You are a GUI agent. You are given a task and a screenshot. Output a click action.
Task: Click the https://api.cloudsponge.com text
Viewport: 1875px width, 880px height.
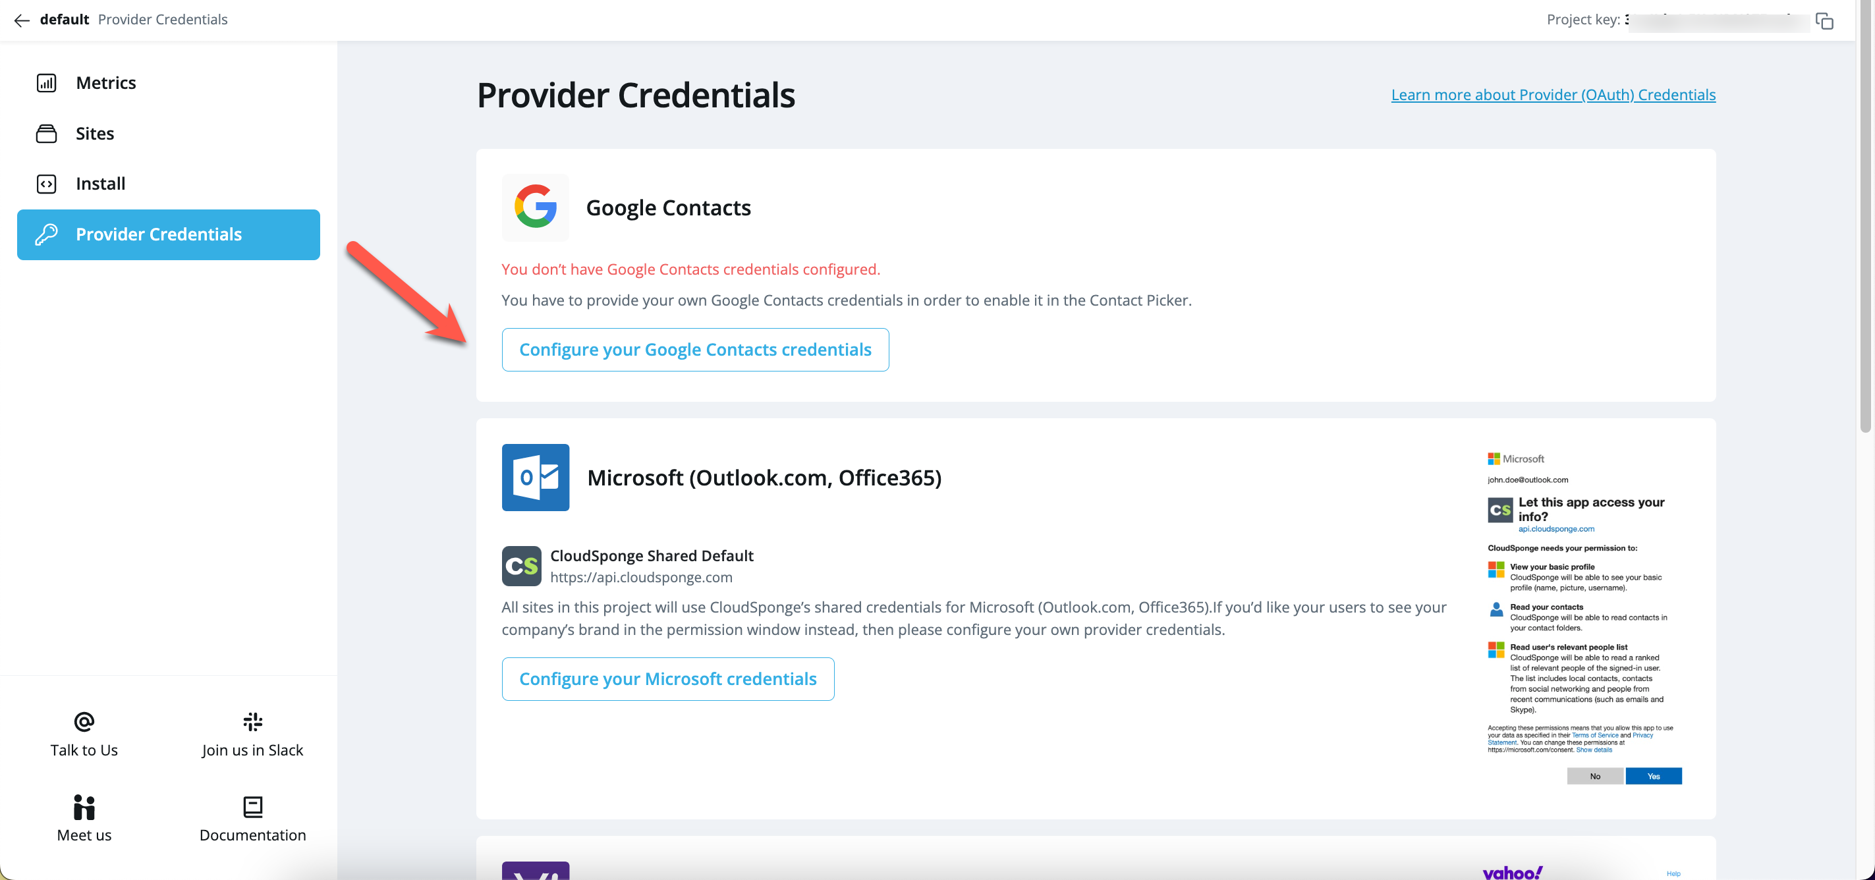pos(641,577)
